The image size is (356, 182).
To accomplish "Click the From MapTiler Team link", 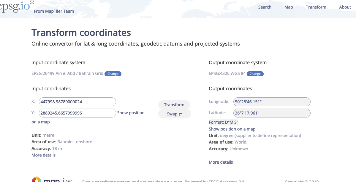I will click(x=54, y=11).
